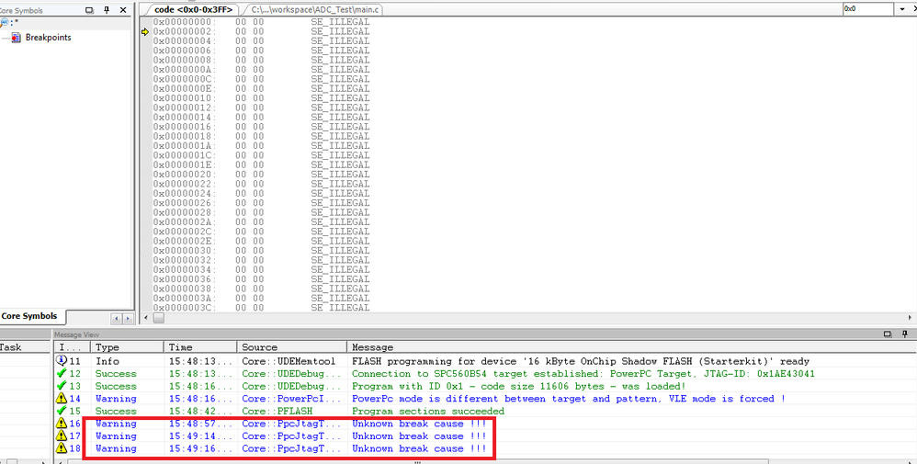This screenshot has width=917, height=464.
Task: Select 'Connection to SPC560B54 target established' message
Action: click(x=583, y=373)
